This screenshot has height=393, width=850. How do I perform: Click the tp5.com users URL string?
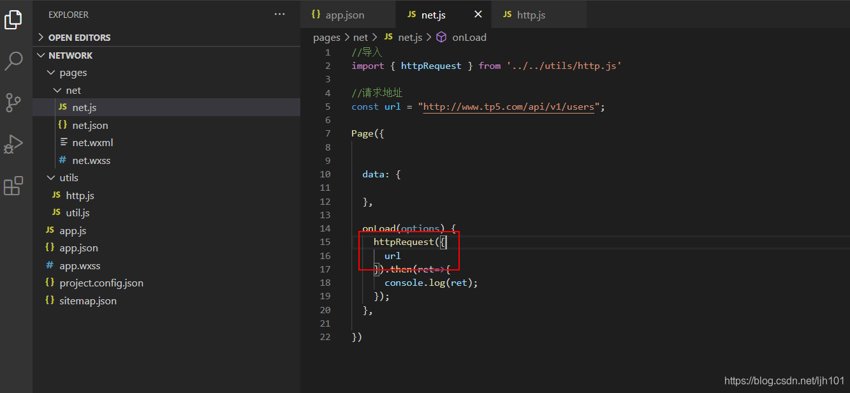[508, 107]
